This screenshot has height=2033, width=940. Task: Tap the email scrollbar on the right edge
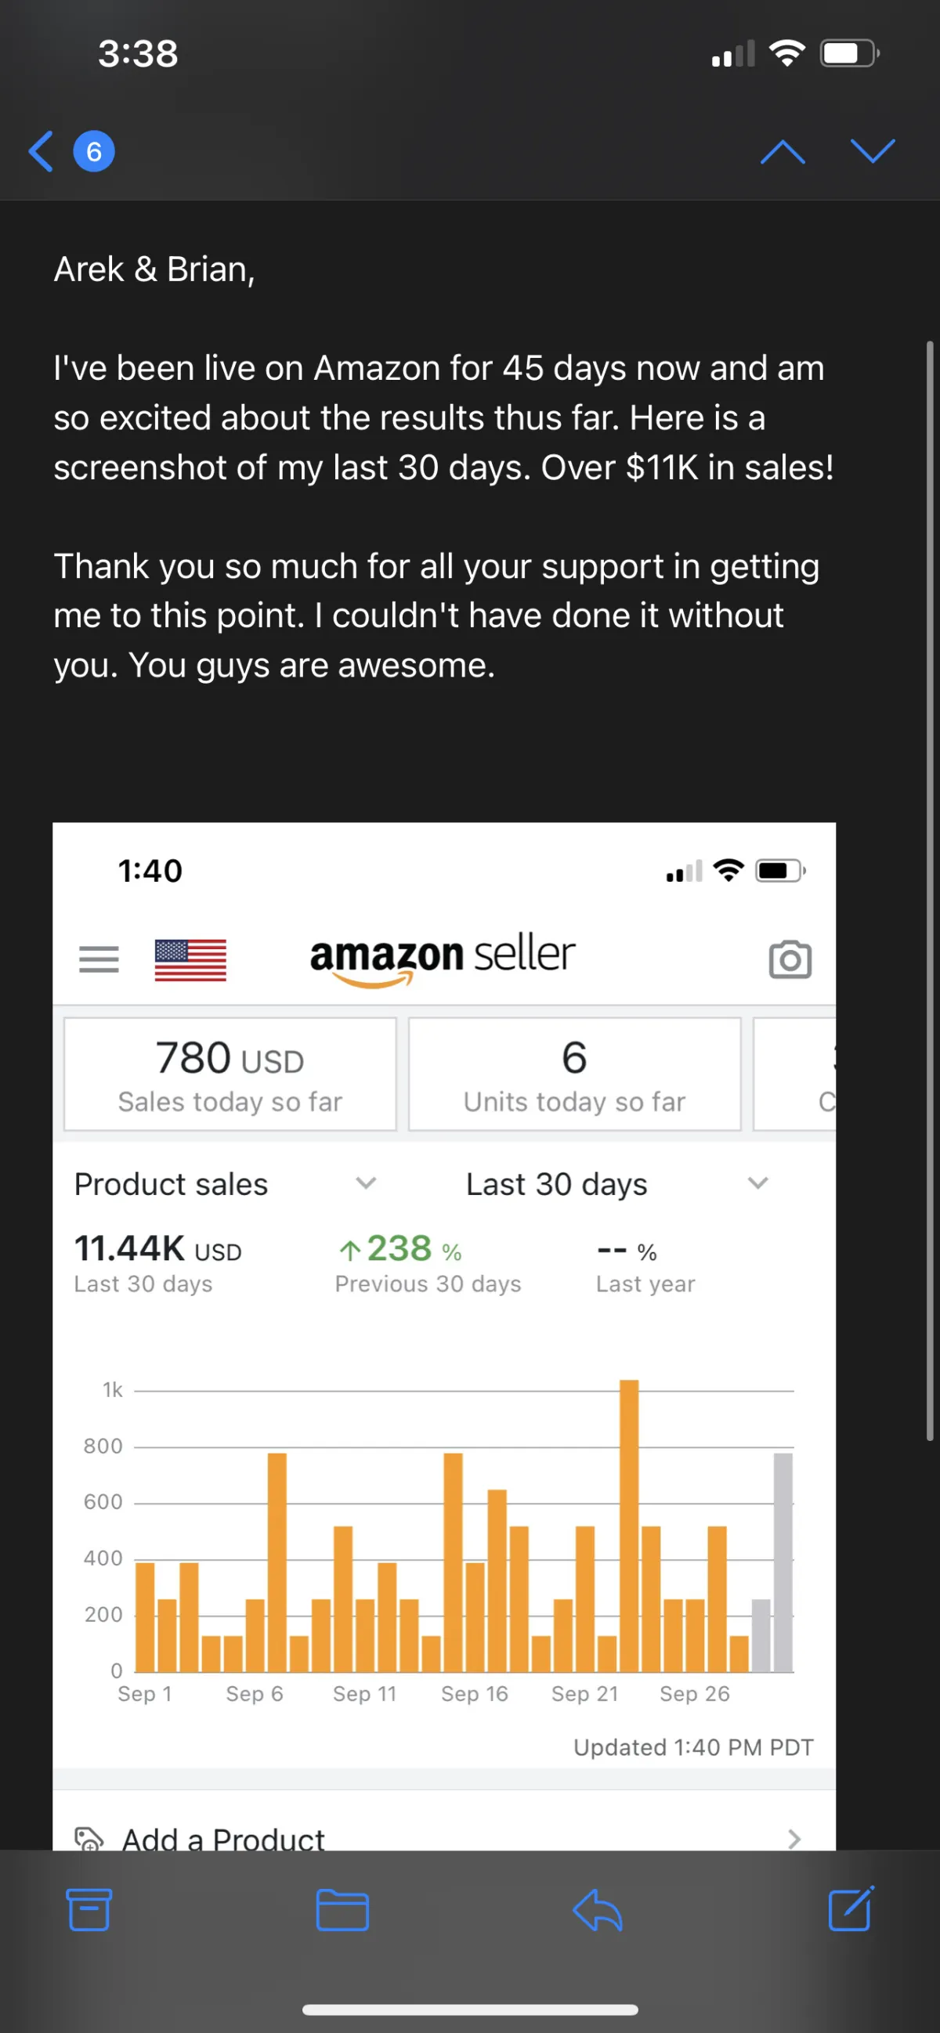point(930,892)
